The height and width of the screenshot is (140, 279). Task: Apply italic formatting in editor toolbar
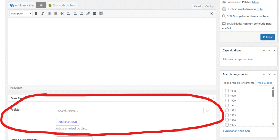pyautogui.click(x=43, y=14)
